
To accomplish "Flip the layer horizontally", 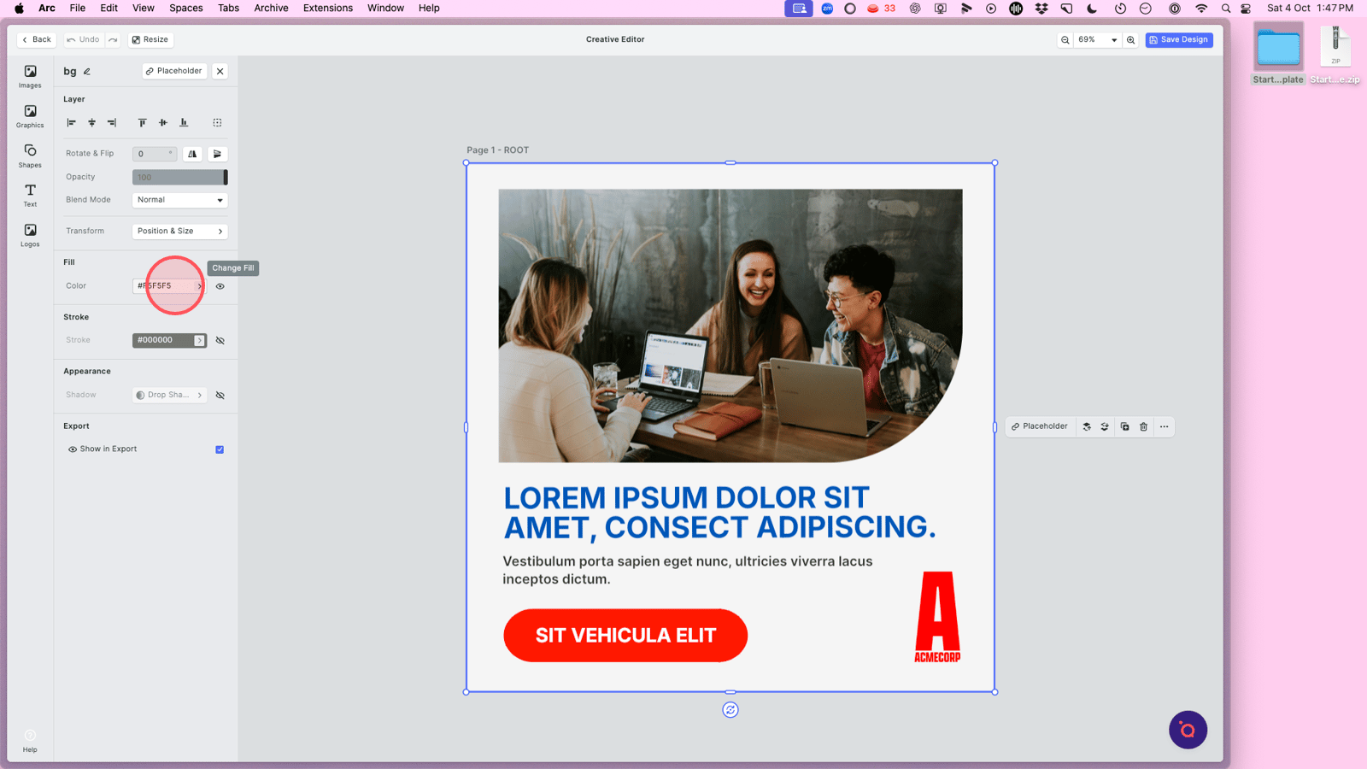I will point(192,154).
